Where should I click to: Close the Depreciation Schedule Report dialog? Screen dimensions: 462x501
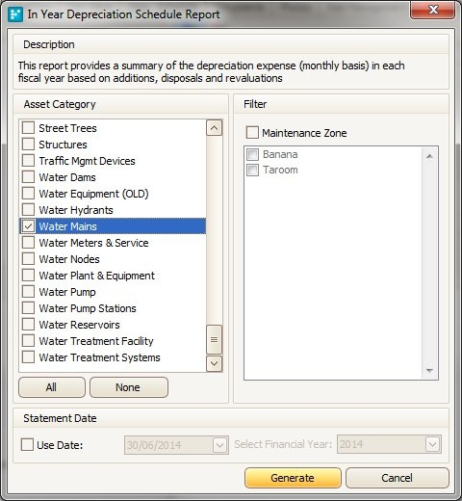point(432,10)
